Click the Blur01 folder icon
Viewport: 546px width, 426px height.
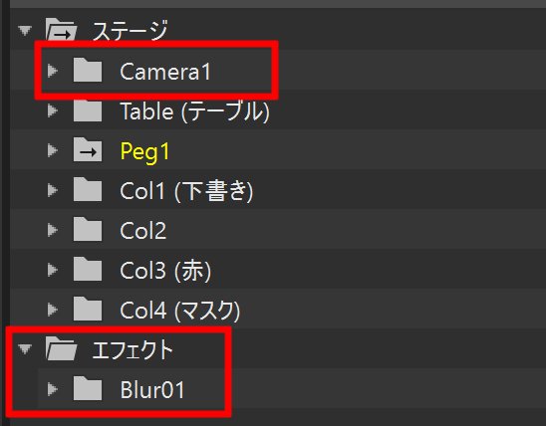tap(88, 388)
